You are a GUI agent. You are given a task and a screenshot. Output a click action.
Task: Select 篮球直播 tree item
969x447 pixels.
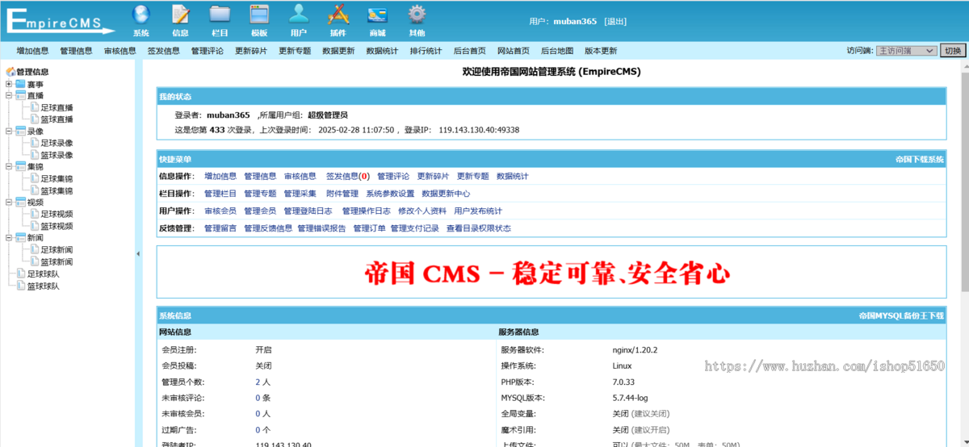pos(57,119)
